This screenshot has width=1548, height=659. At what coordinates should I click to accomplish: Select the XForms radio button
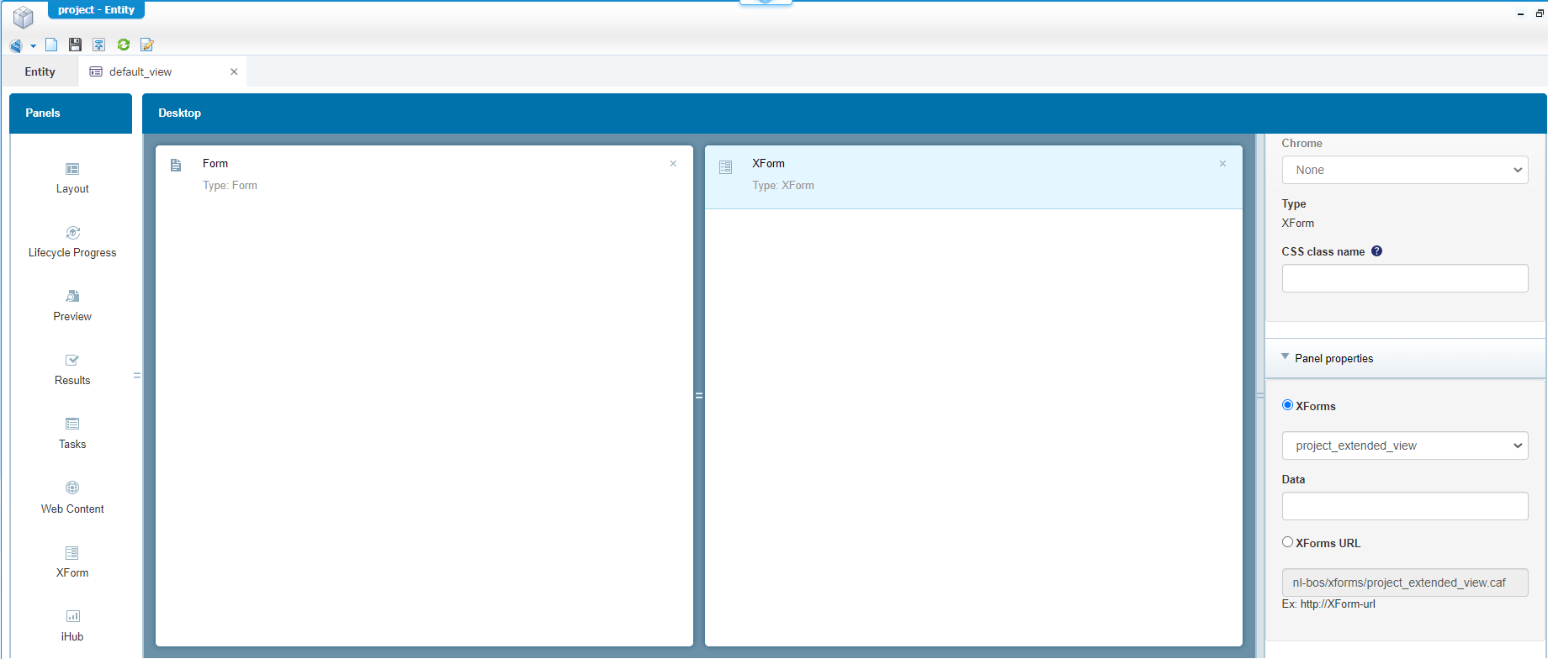(x=1287, y=405)
